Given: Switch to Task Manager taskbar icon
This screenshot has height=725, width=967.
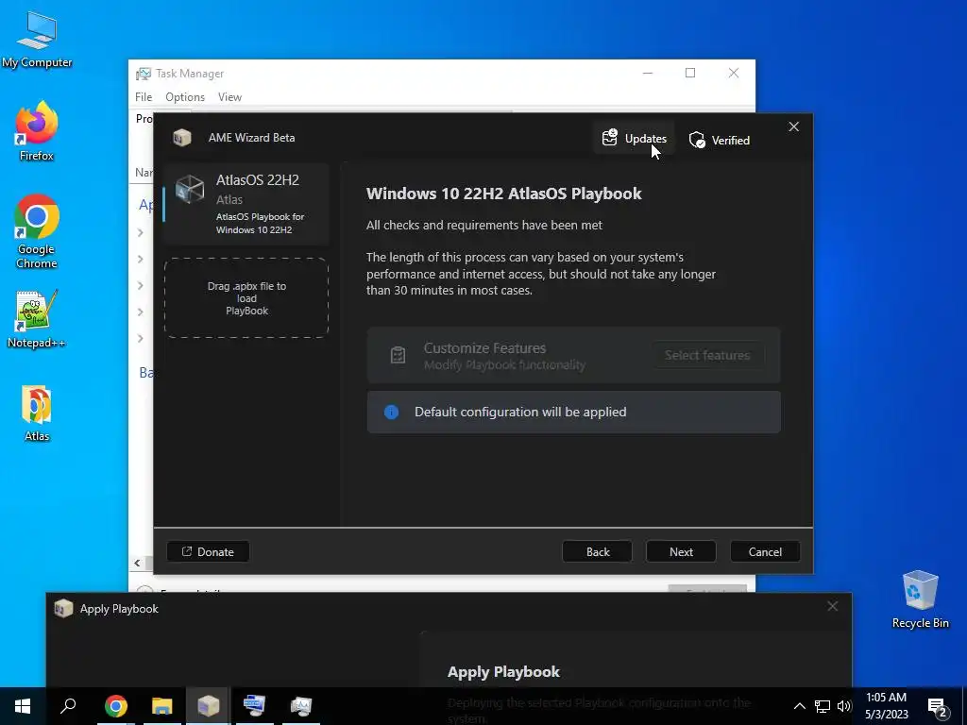Looking at the screenshot, I should coord(301,706).
